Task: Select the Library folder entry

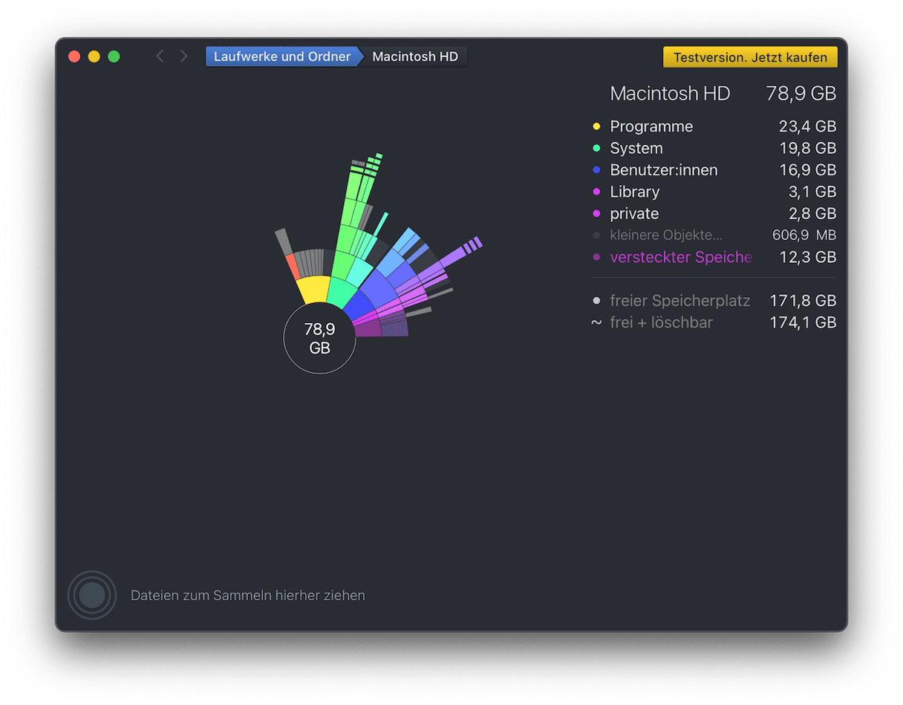Action: [634, 192]
